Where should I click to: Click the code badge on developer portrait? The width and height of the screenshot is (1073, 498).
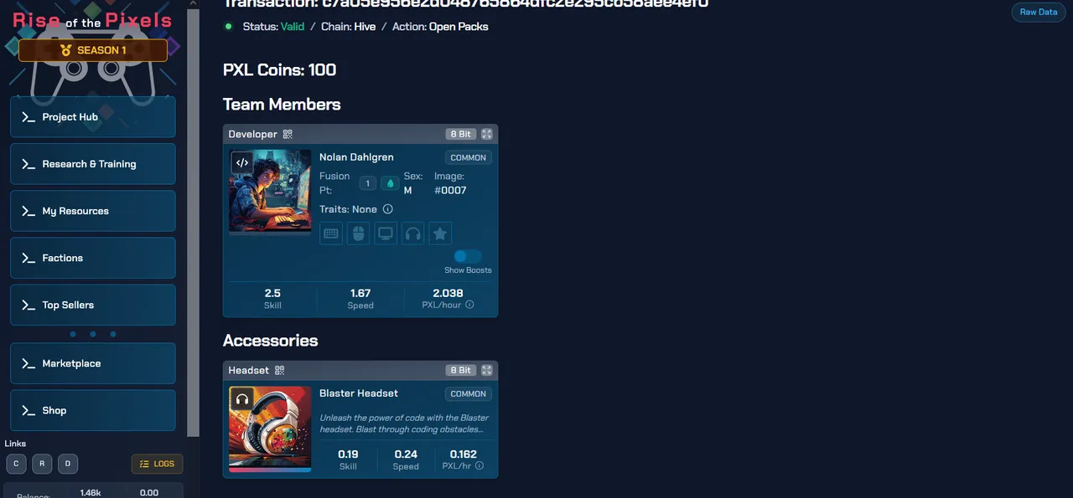[241, 162]
